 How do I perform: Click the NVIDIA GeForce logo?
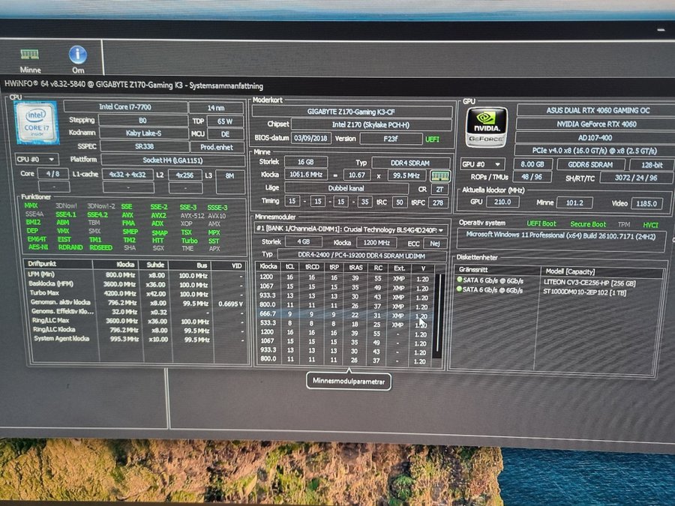coord(486,126)
